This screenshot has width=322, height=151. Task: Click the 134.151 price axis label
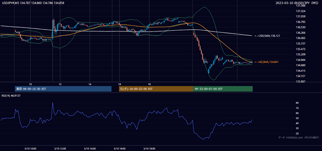301,76
